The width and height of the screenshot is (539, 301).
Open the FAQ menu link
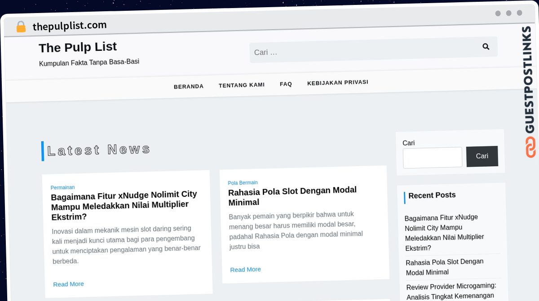point(286,84)
